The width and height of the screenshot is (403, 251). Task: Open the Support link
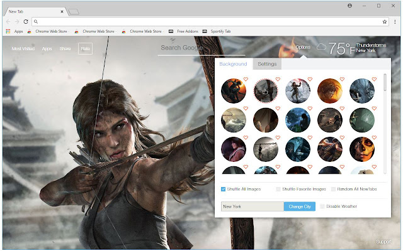[383, 242]
